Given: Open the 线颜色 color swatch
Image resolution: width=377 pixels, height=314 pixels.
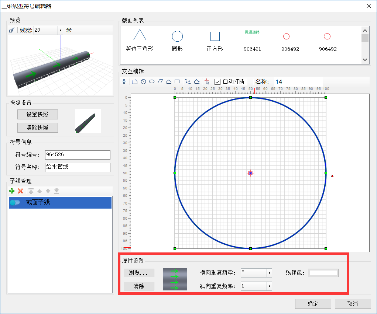Looking at the screenshot, I should (x=323, y=273).
